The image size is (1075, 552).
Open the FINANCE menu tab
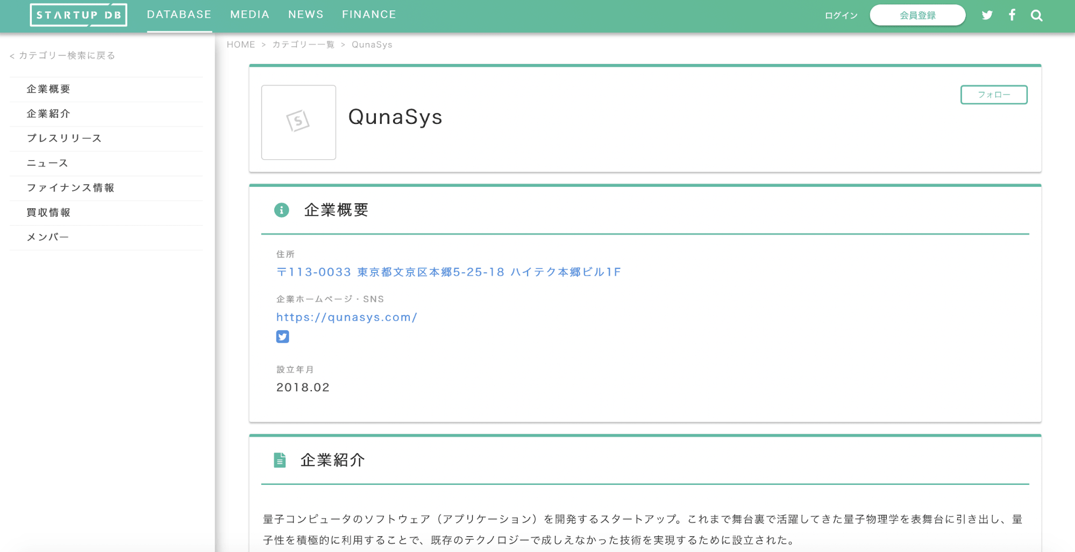click(369, 15)
